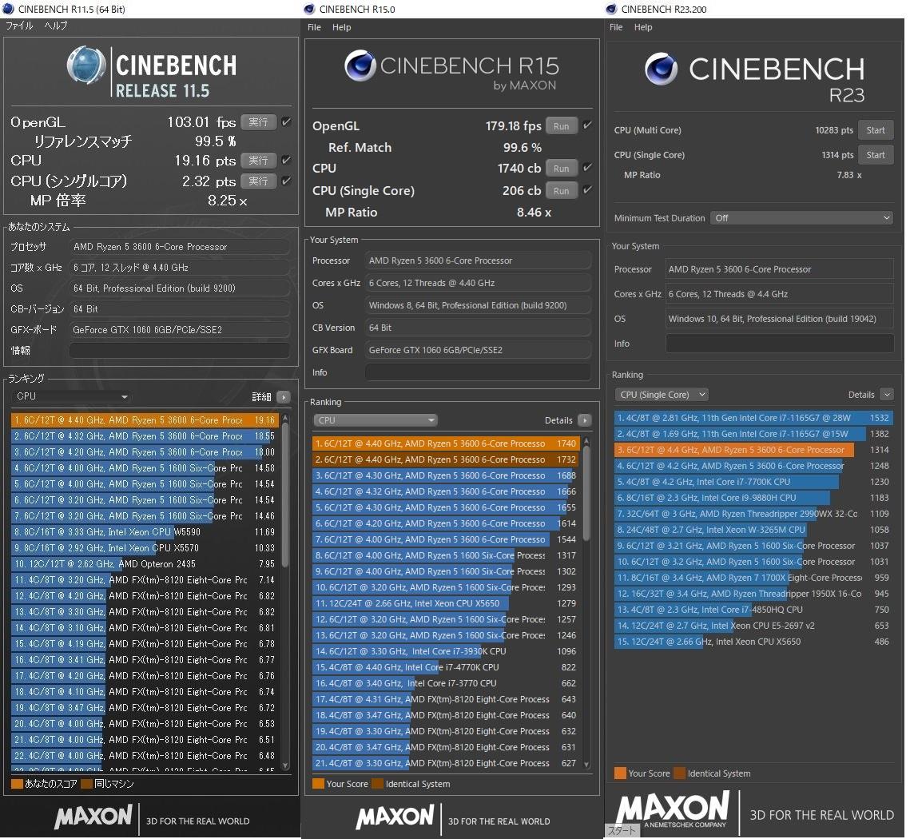This screenshot has width=914, height=839.
Task: Select the Intel Xeon W-3265M CPU row
Action: pos(753,530)
